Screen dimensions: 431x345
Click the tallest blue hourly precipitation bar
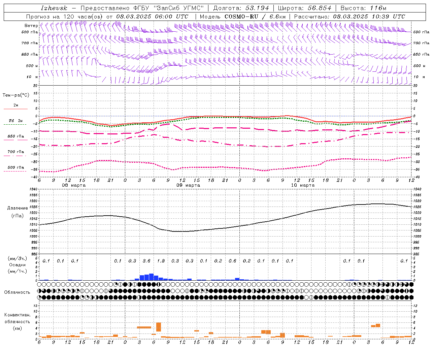(x=151, y=277)
